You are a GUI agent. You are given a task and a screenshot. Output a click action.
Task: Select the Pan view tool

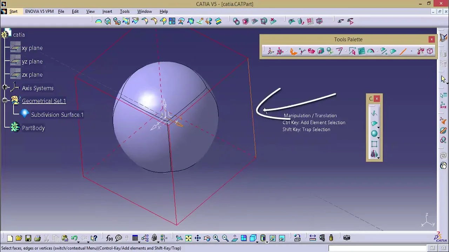click(197, 238)
